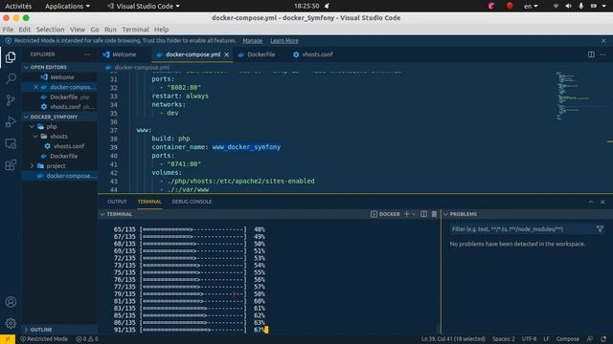
Task: Open Explorer views and more actions ellipsis
Action: (x=87, y=54)
